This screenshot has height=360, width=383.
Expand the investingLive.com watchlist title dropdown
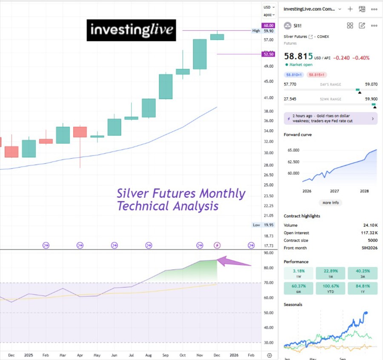point(340,9)
